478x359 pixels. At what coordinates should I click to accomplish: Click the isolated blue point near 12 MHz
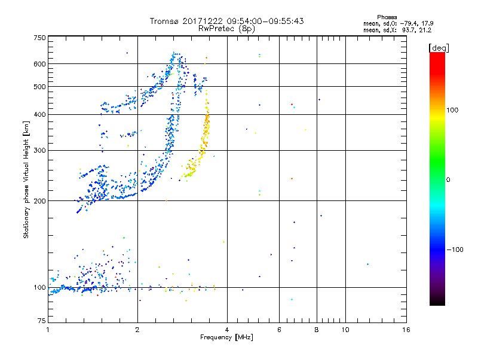[367, 264]
